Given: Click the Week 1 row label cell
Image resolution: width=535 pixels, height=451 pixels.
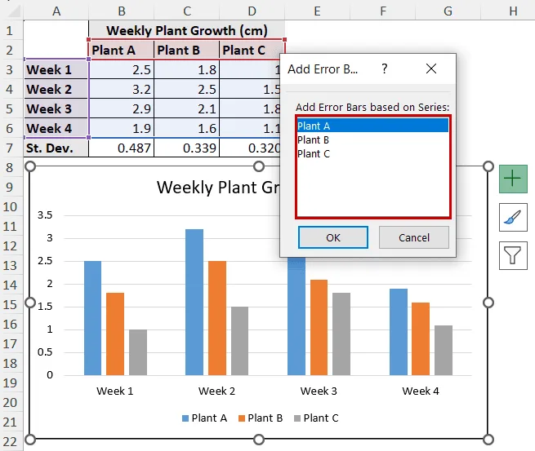Looking at the screenshot, I should 56,70.
